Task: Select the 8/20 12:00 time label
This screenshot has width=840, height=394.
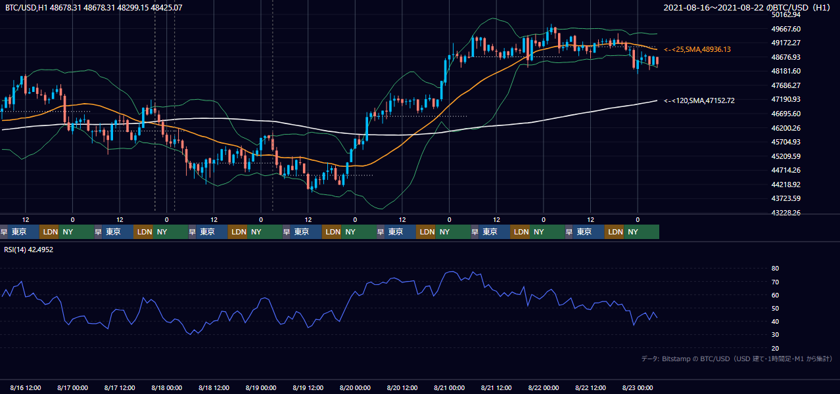Action: (402, 387)
